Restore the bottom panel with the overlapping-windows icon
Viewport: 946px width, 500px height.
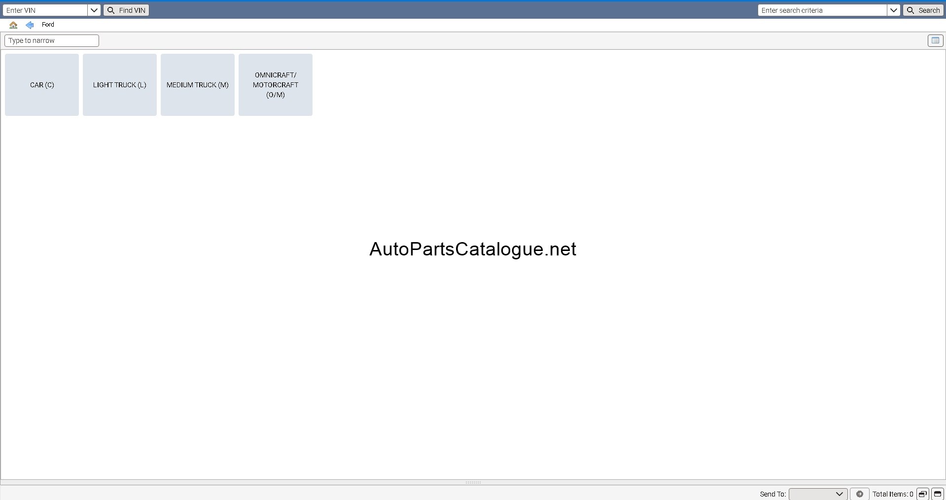point(922,494)
